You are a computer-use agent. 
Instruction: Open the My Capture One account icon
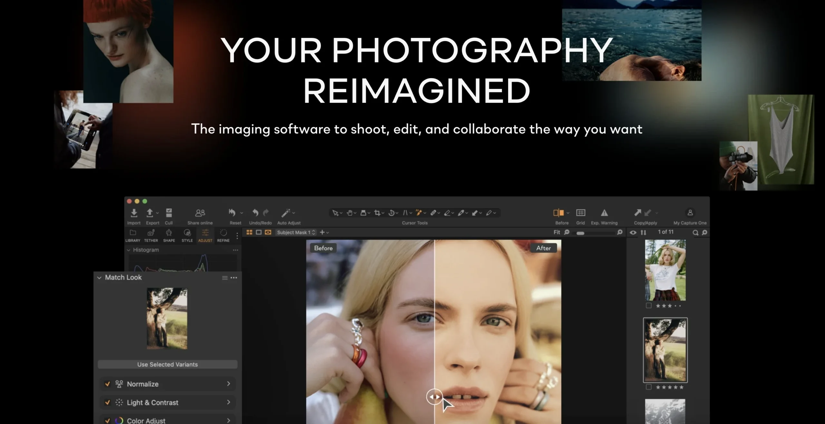click(690, 213)
